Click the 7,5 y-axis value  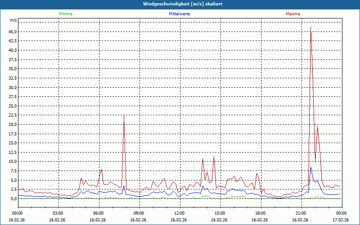click(13, 171)
